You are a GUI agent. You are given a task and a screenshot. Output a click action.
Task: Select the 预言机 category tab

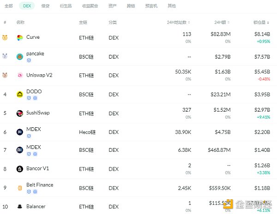(151, 6)
